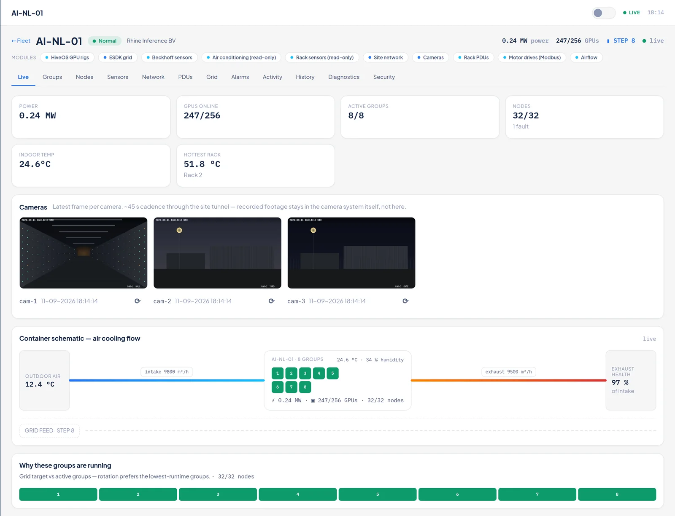This screenshot has width=675, height=516.
Task: Select Rack sensors (read-only) module
Action: [x=322, y=57]
